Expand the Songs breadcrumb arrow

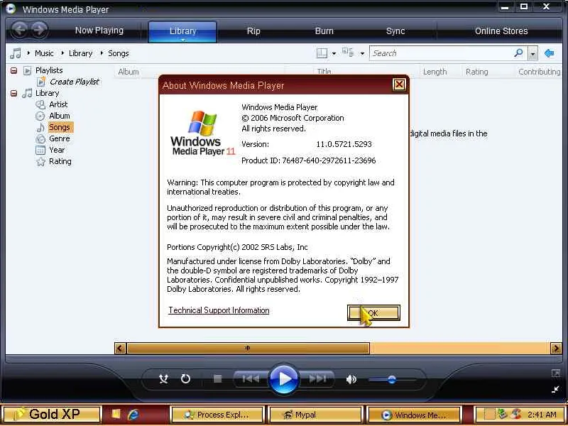coord(102,53)
